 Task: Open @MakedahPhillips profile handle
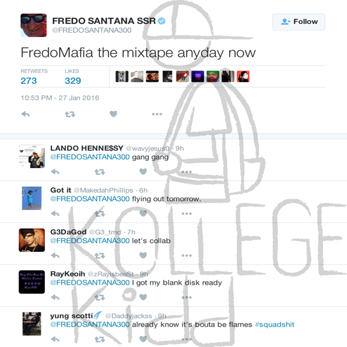click(x=104, y=190)
